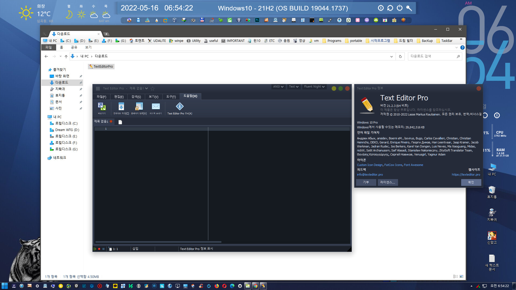The width and height of the screenshot is (516, 290).
Task: Open the Fluent Night theme dropdown
Action: click(x=314, y=87)
